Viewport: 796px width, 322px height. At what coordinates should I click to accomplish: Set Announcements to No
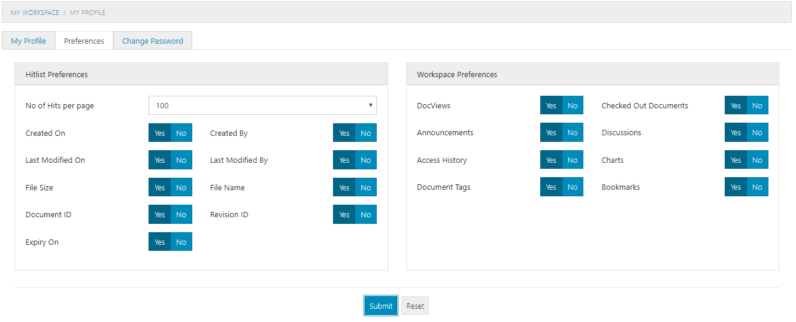point(573,133)
